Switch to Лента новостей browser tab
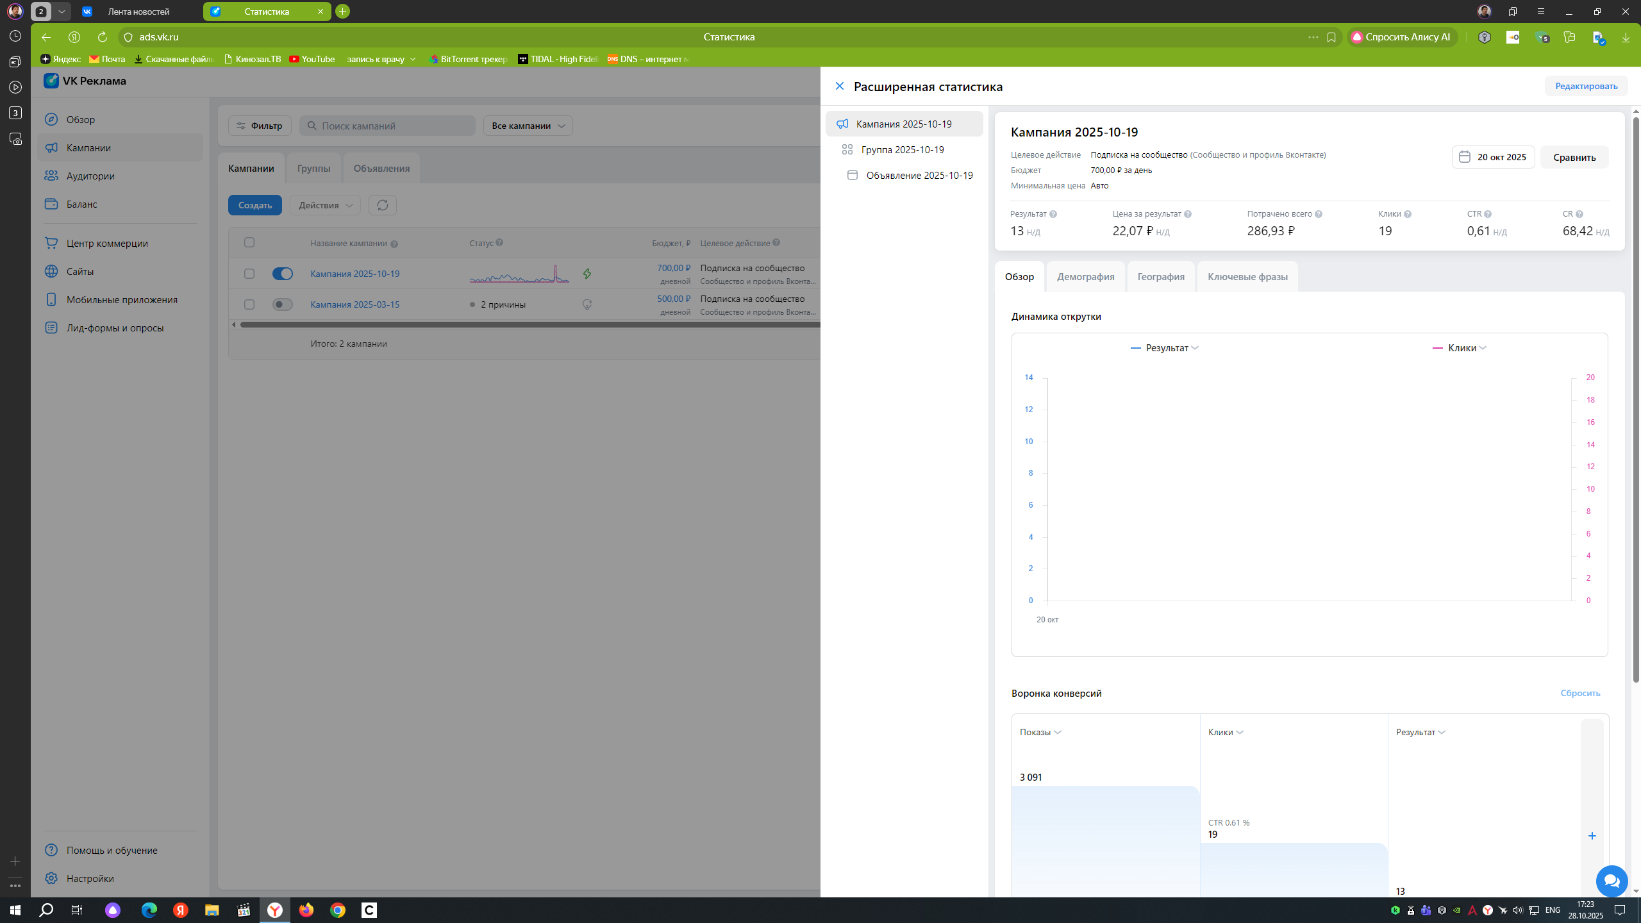The height and width of the screenshot is (923, 1641). (139, 12)
